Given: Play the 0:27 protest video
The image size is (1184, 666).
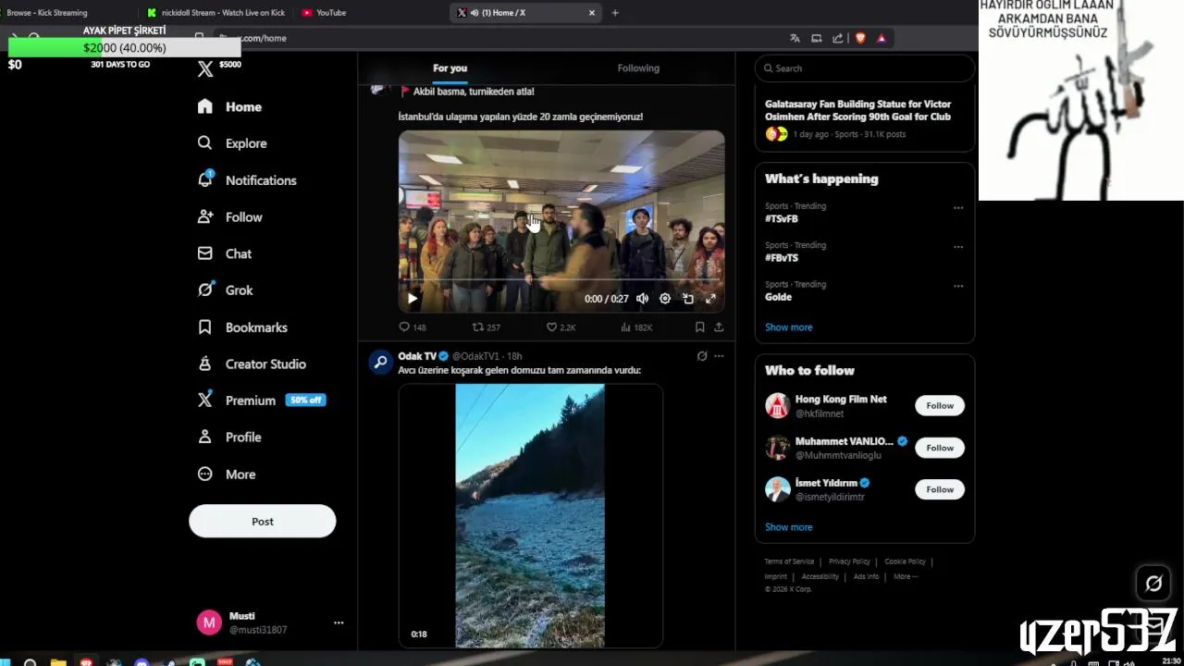Looking at the screenshot, I should (x=413, y=299).
